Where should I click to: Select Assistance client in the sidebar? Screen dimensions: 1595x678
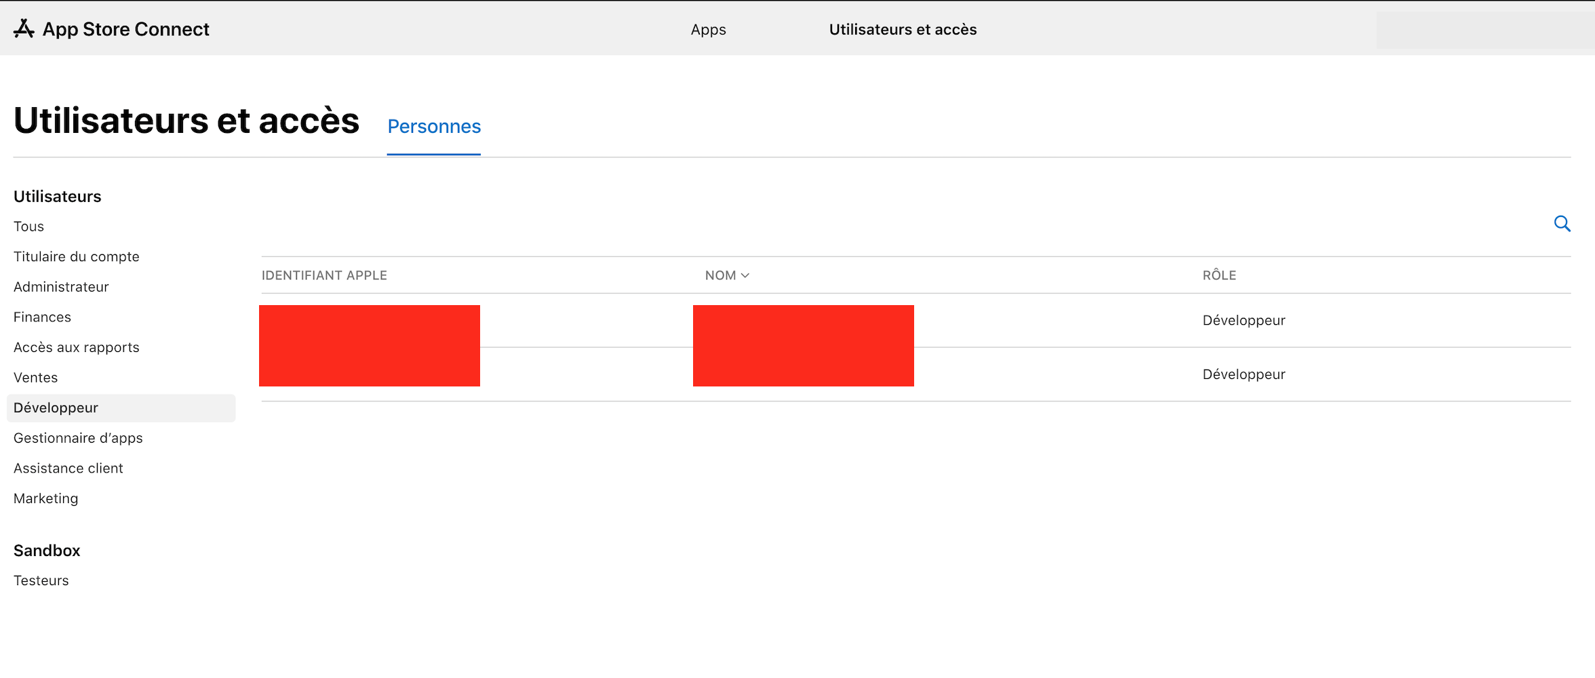pos(68,468)
